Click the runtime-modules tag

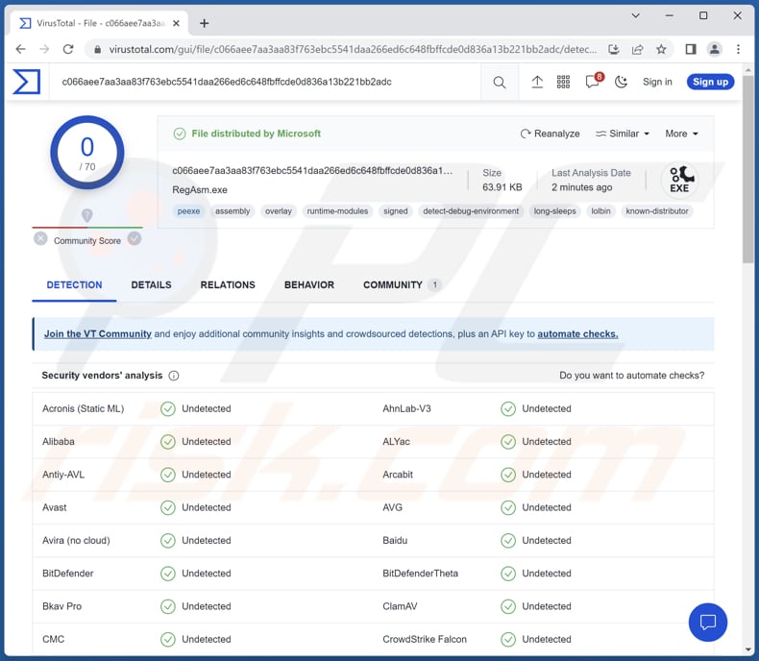click(337, 211)
